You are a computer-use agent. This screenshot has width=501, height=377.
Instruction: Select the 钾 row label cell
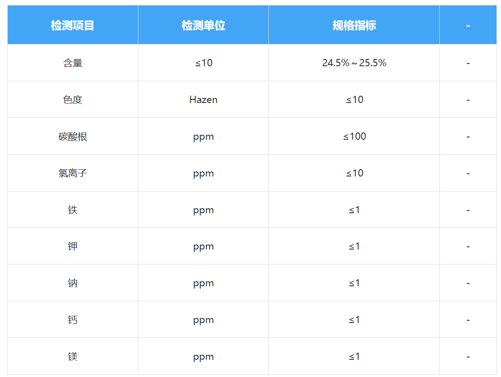point(73,246)
